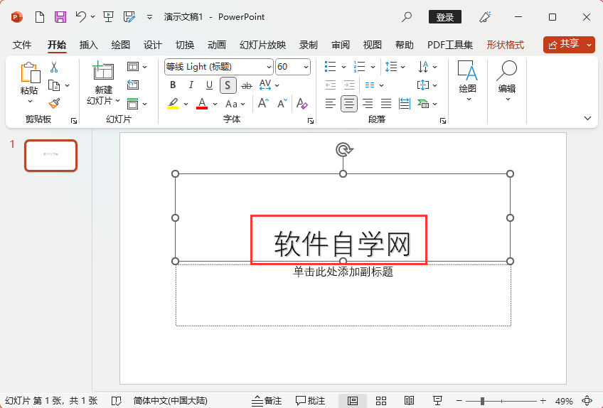Open the 文件 menu
Screen dimensions: 603x408
[22, 45]
